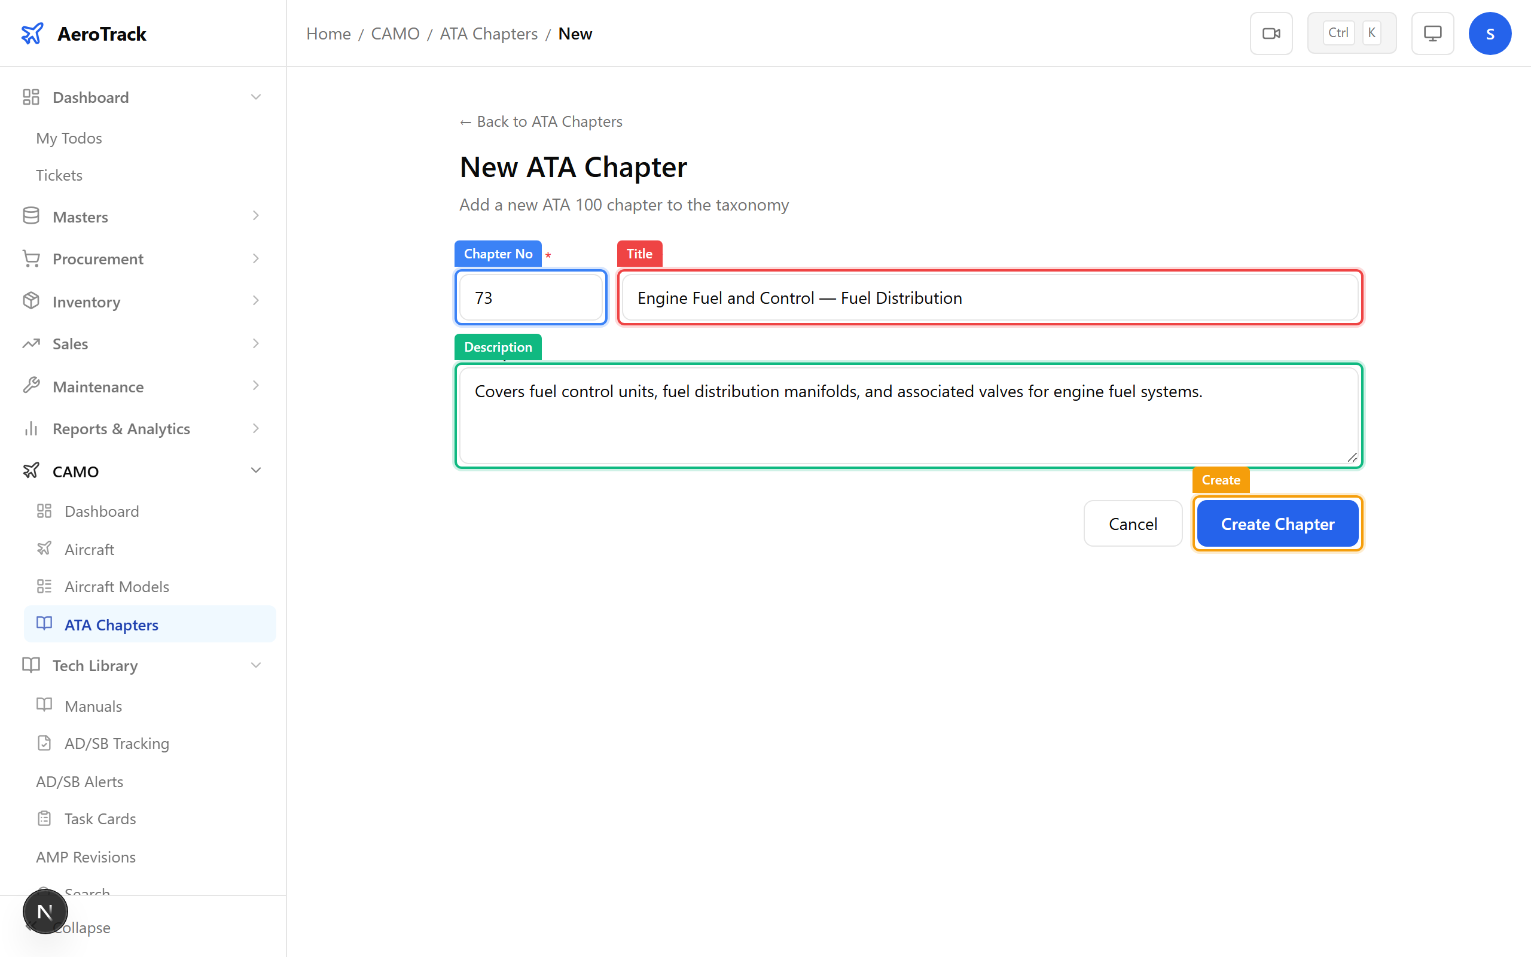Open AD/SB Tracking from sidebar
This screenshot has width=1531, height=957.
coord(117,743)
